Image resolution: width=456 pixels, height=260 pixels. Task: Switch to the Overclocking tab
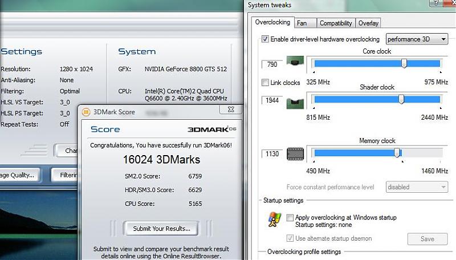[x=272, y=22]
